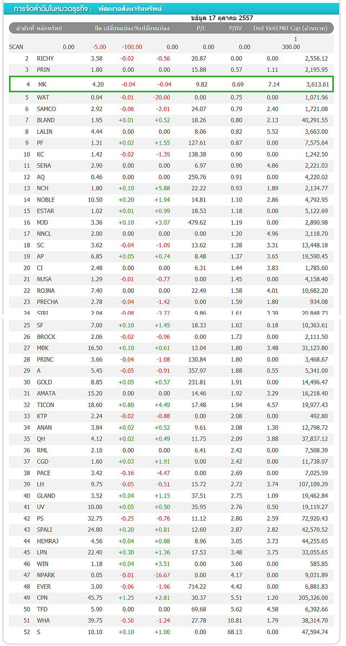Click the หลักทรัพย์ column header

49,28
